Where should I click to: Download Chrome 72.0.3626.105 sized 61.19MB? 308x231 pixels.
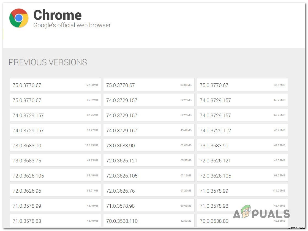(x=149, y=175)
